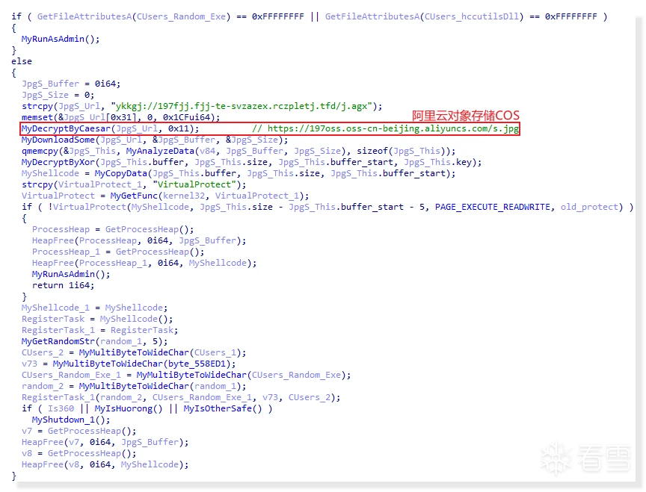646x492 pixels.
Task: Select 'MyShellcode_1 = MyShellcode' line
Action: [95, 308]
